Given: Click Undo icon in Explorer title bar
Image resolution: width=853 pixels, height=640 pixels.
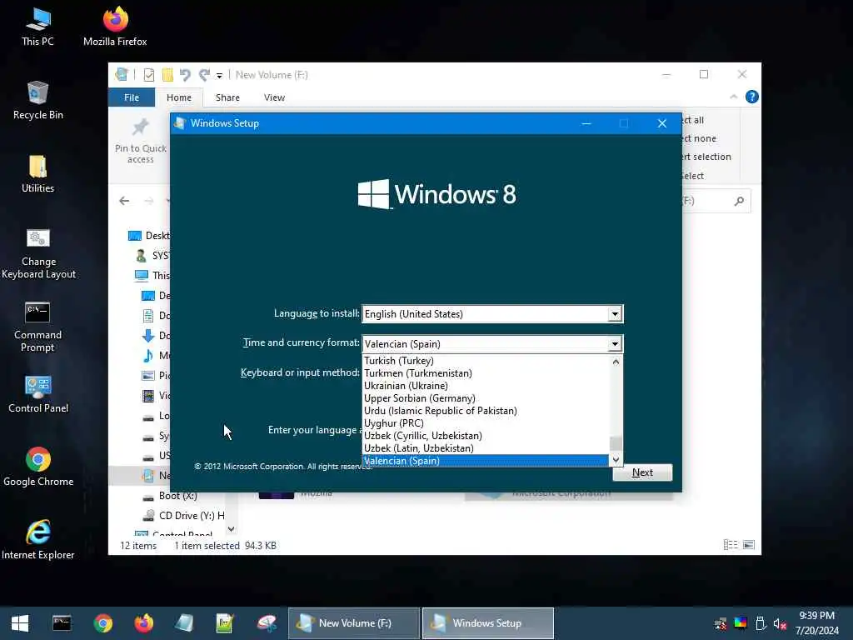Looking at the screenshot, I should click(185, 74).
